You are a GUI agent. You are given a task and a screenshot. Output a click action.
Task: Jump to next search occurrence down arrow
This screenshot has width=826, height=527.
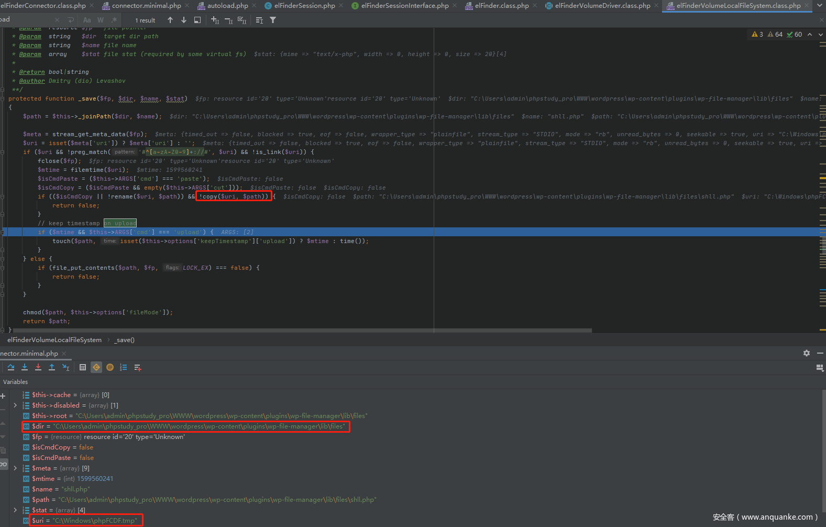184,20
